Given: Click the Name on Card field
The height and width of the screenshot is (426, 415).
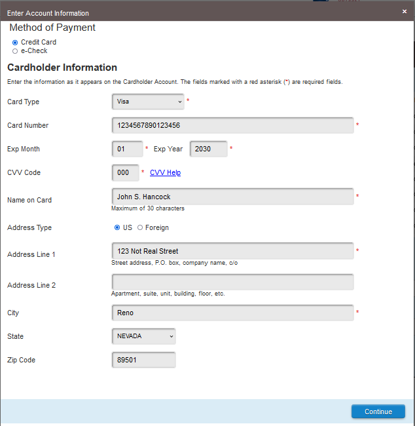Looking at the screenshot, I should tap(232, 197).
